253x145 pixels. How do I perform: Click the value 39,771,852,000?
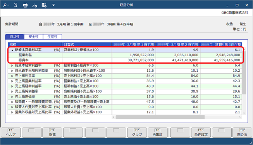pos(141,60)
